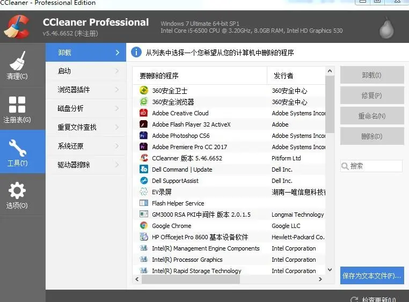
Task: Click the Flash Helper Service icon
Action: coord(144,203)
